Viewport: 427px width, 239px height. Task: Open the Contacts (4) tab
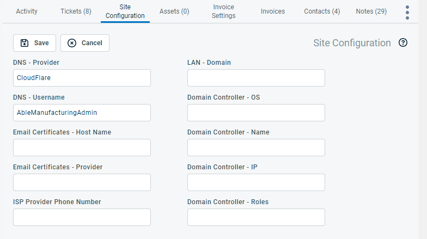tap(322, 11)
